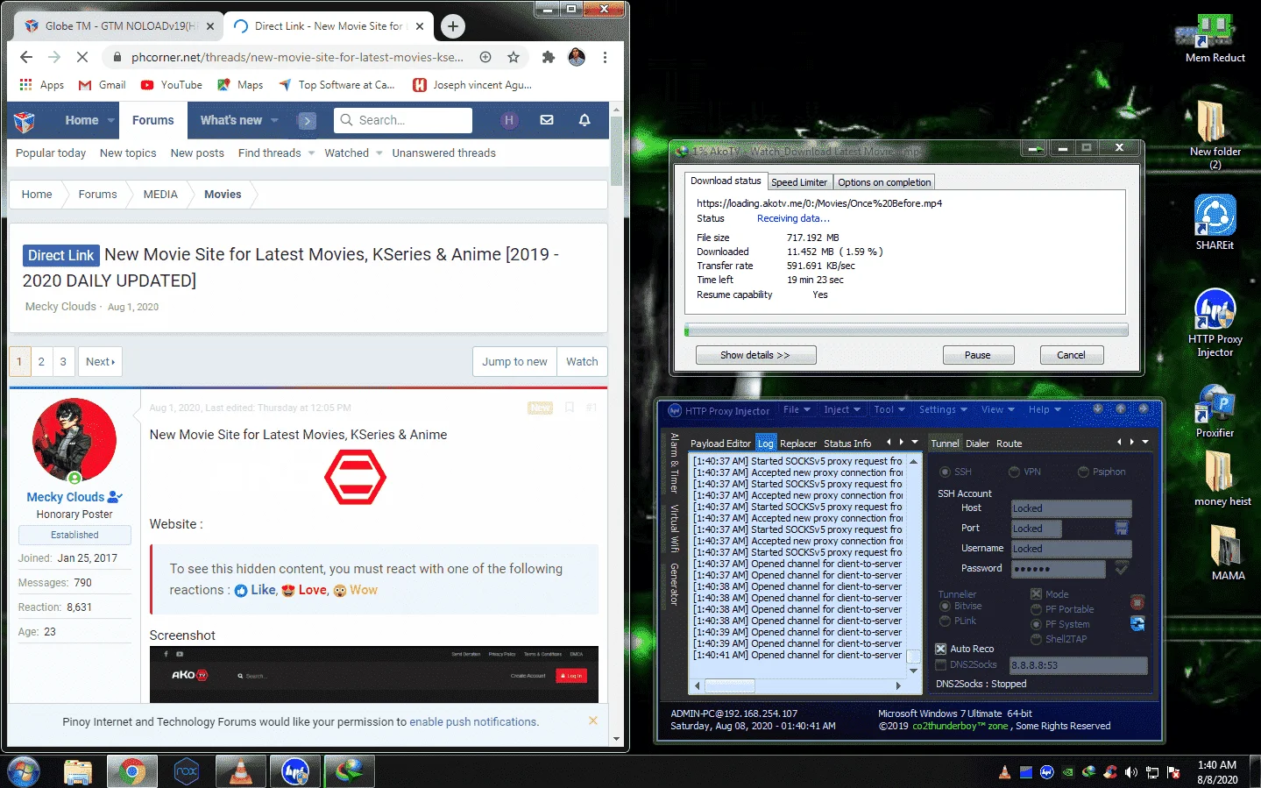Dismiss the push notification banner

coord(593,721)
